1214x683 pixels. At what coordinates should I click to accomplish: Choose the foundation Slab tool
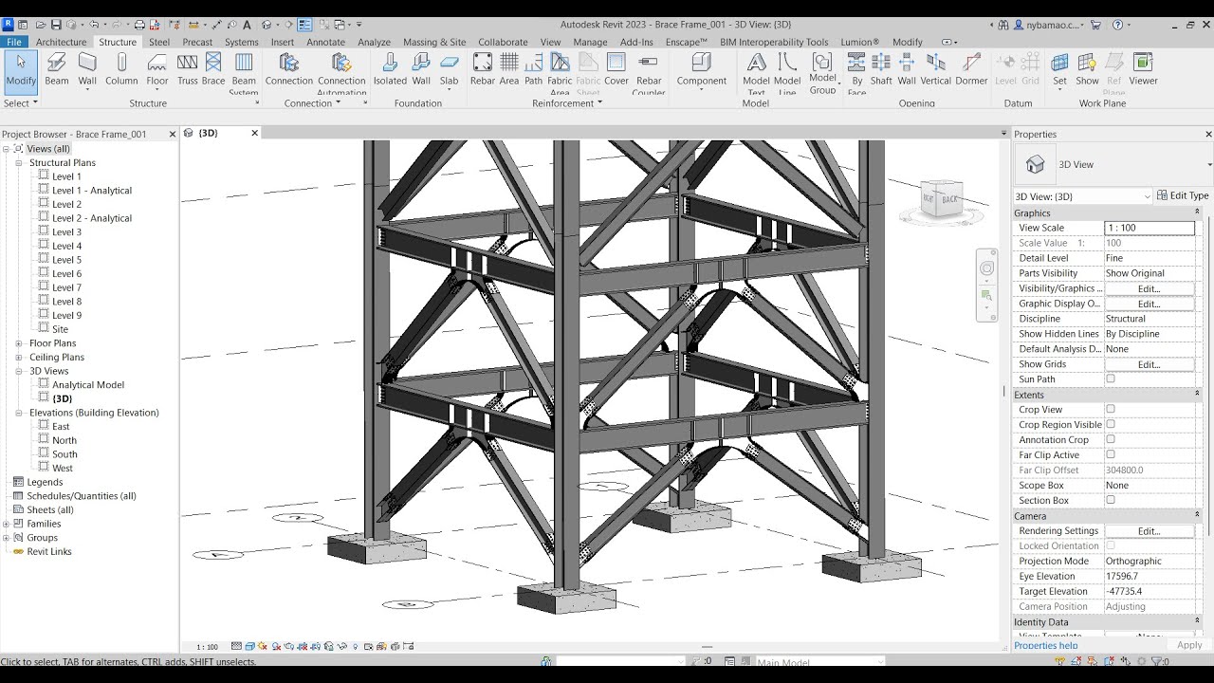pos(450,70)
